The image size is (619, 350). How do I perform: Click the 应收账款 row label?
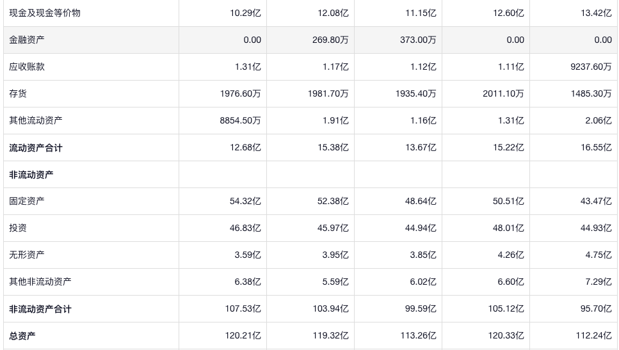(27, 67)
